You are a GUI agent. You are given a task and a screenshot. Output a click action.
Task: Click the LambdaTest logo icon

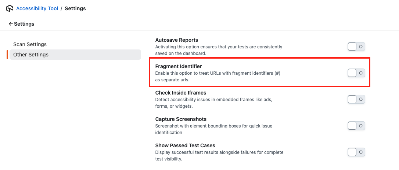click(x=9, y=8)
